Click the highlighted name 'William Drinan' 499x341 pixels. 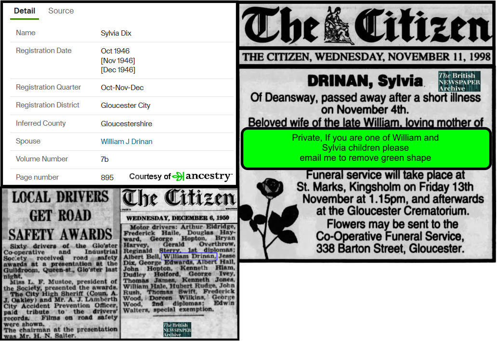click(x=189, y=256)
